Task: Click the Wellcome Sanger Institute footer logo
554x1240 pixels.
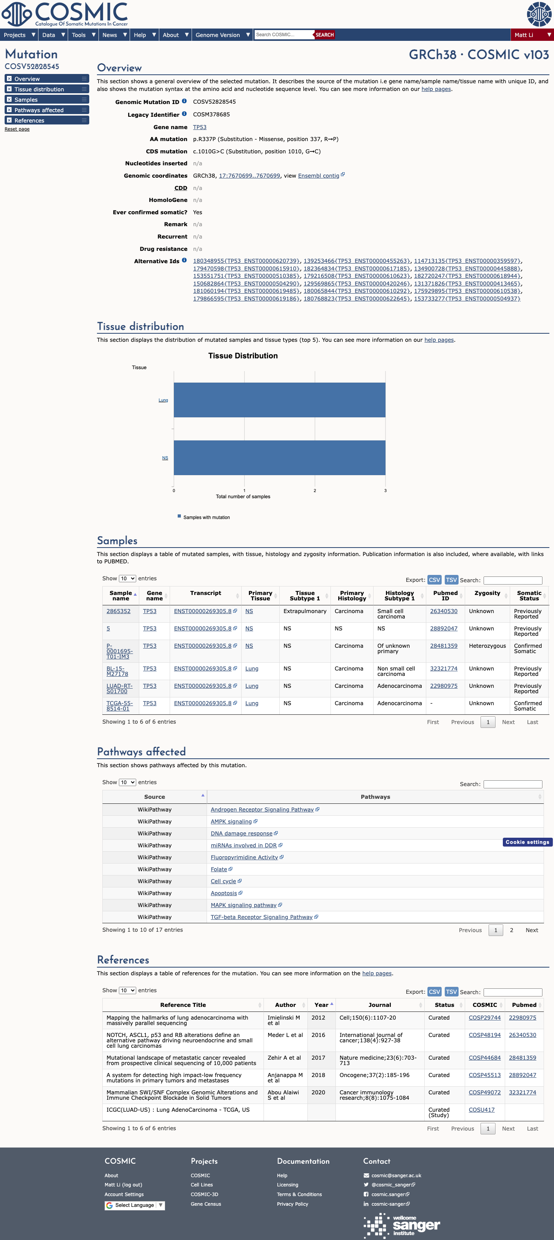Action: point(402,1226)
